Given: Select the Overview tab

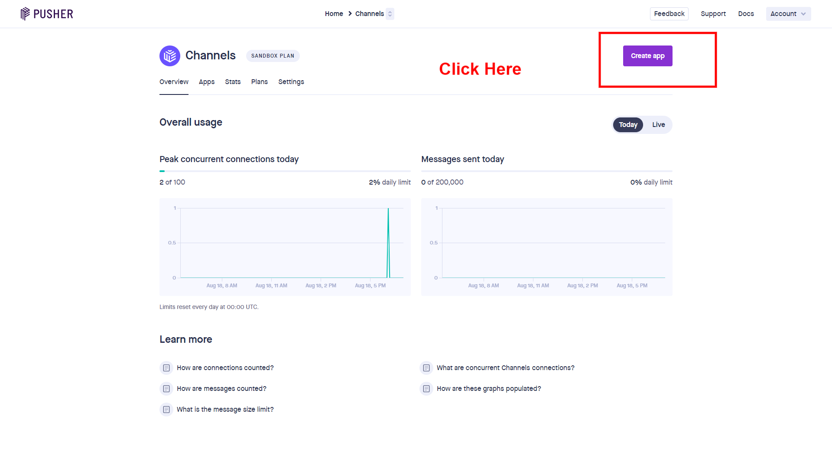Looking at the screenshot, I should tap(174, 82).
